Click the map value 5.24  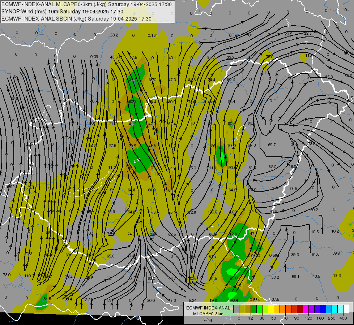click(193, 300)
